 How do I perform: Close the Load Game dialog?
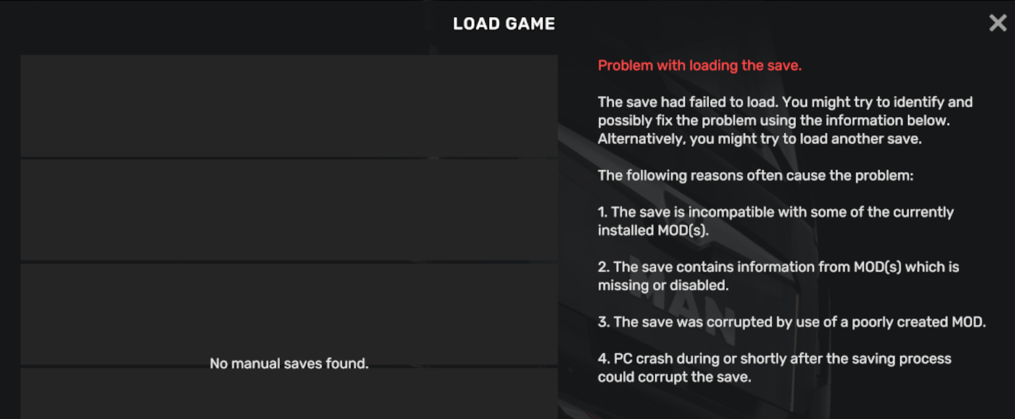pos(997,24)
